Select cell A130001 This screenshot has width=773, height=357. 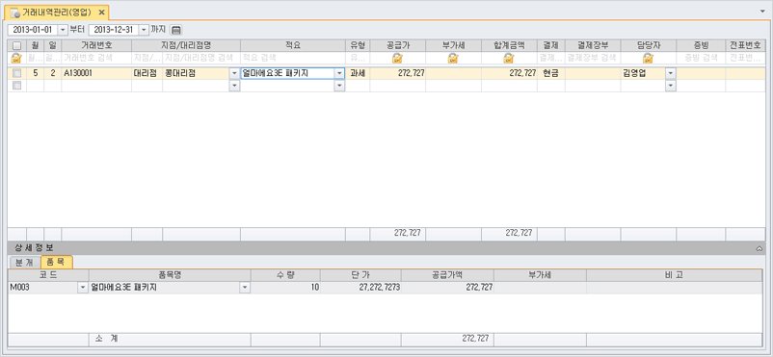(x=96, y=73)
